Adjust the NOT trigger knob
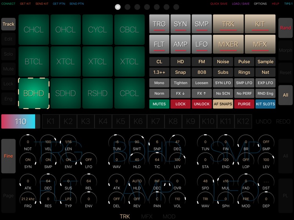 (28, 142)
